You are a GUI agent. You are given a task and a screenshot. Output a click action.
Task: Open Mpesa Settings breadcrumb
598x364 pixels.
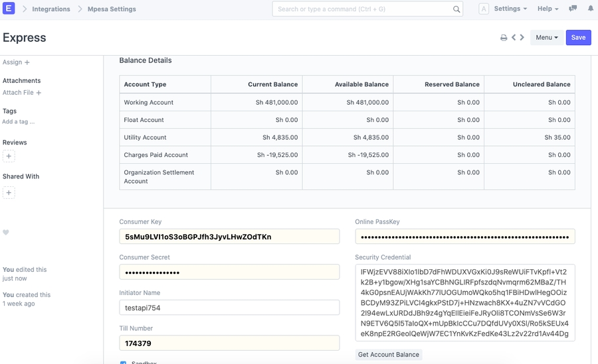pos(112,9)
